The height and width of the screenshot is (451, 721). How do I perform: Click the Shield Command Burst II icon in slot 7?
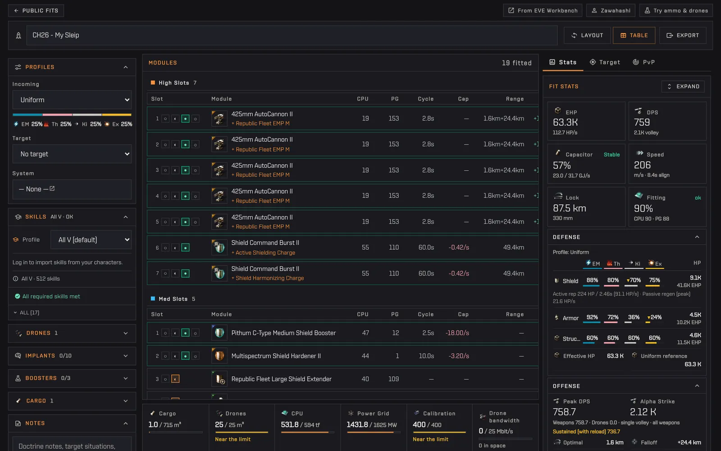pos(219,273)
